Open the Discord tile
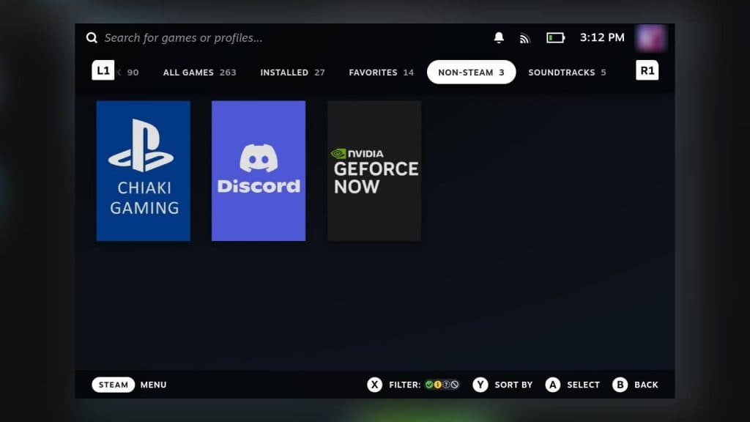Image resolution: width=750 pixels, height=422 pixels. [259, 171]
